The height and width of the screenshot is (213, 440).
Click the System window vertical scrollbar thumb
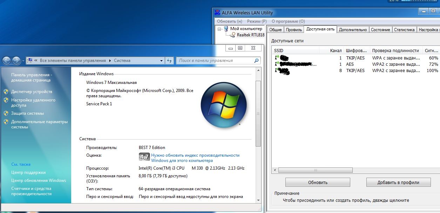pyautogui.click(x=258, y=113)
